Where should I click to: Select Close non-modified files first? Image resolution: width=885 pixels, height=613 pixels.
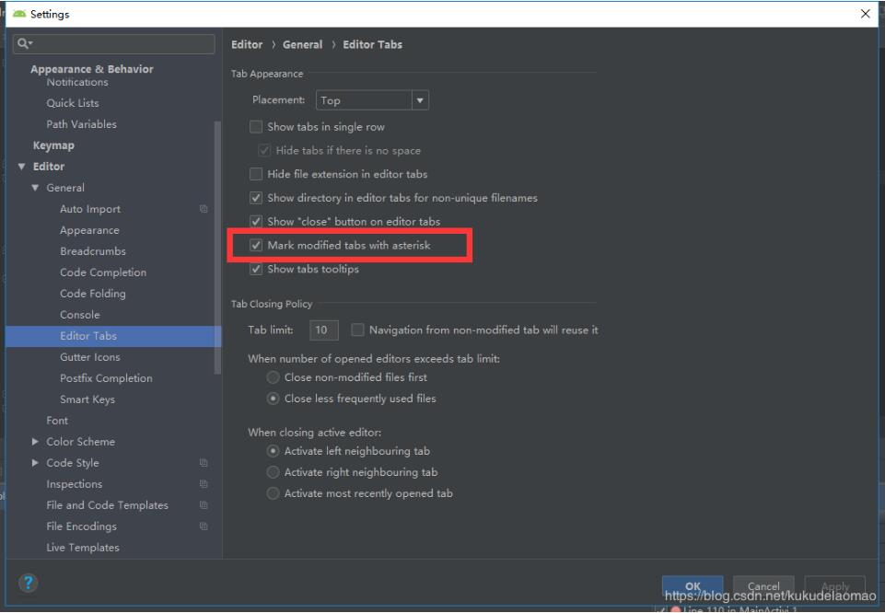pos(273,377)
